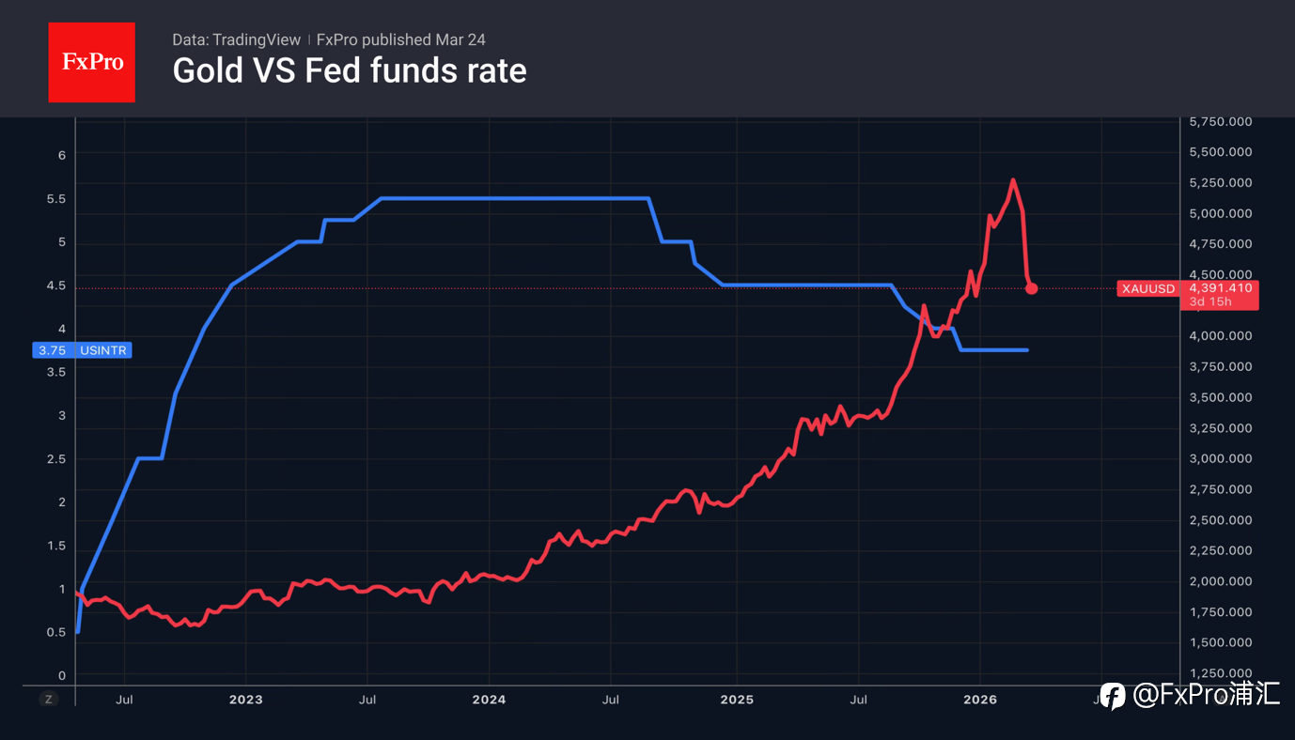Click the 2025 label on the time axis
The height and width of the screenshot is (740, 1295).
[x=736, y=700]
